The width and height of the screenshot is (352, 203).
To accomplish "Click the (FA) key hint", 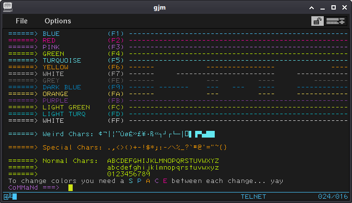I will tap(116, 94).
